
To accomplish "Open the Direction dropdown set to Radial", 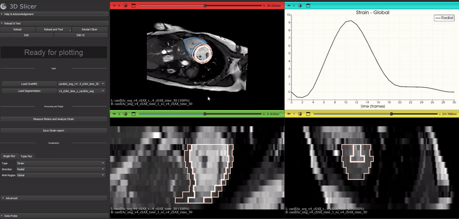I will (x=61, y=169).
